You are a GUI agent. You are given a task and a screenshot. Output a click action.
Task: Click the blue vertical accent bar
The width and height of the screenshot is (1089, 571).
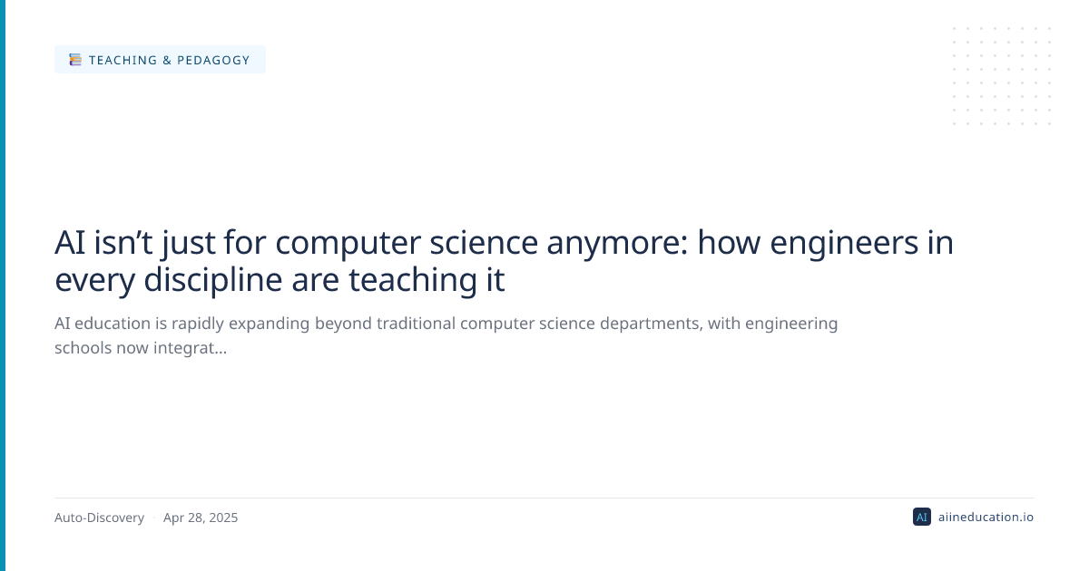tap(3, 285)
